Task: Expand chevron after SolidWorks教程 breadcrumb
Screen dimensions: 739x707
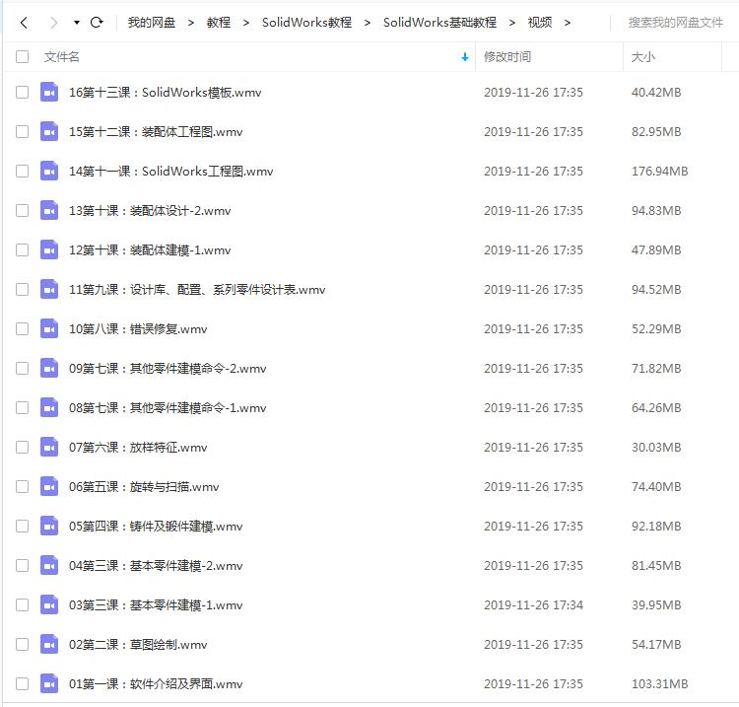Action: click(x=368, y=22)
